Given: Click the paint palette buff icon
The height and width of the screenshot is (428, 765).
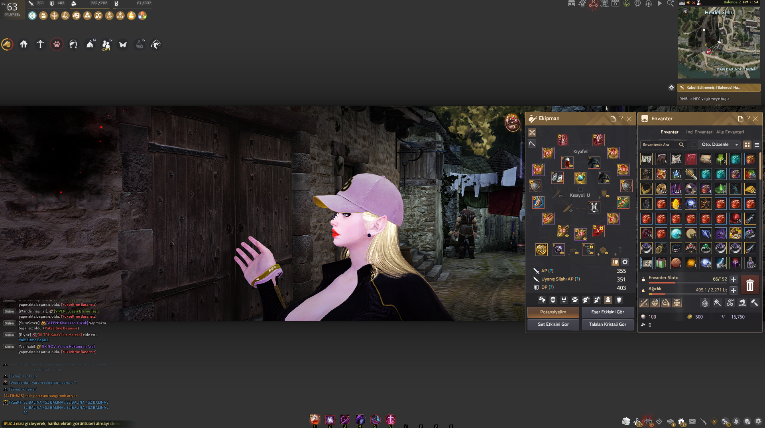Looking at the screenshot, I should pos(77,16).
